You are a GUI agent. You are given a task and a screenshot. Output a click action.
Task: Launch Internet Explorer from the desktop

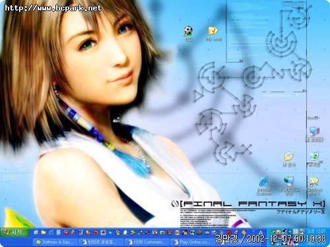[x=264, y=186]
